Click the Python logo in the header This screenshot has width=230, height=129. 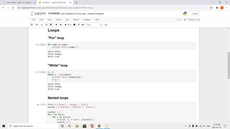[185, 14]
